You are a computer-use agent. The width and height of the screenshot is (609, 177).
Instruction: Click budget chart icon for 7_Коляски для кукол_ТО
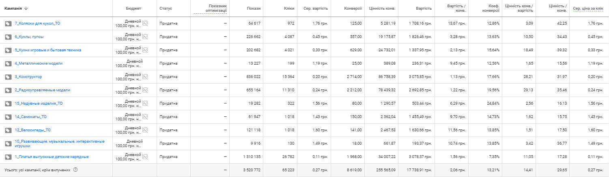[145, 23]
